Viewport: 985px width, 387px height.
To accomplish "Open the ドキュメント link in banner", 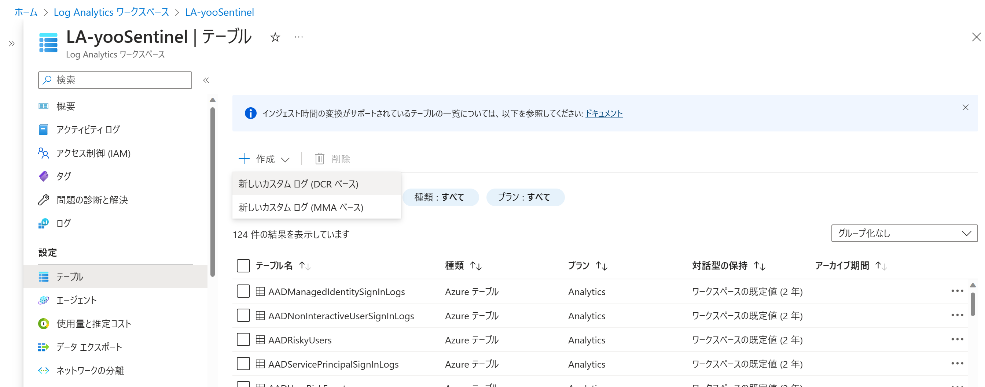I will pos(604,113).
